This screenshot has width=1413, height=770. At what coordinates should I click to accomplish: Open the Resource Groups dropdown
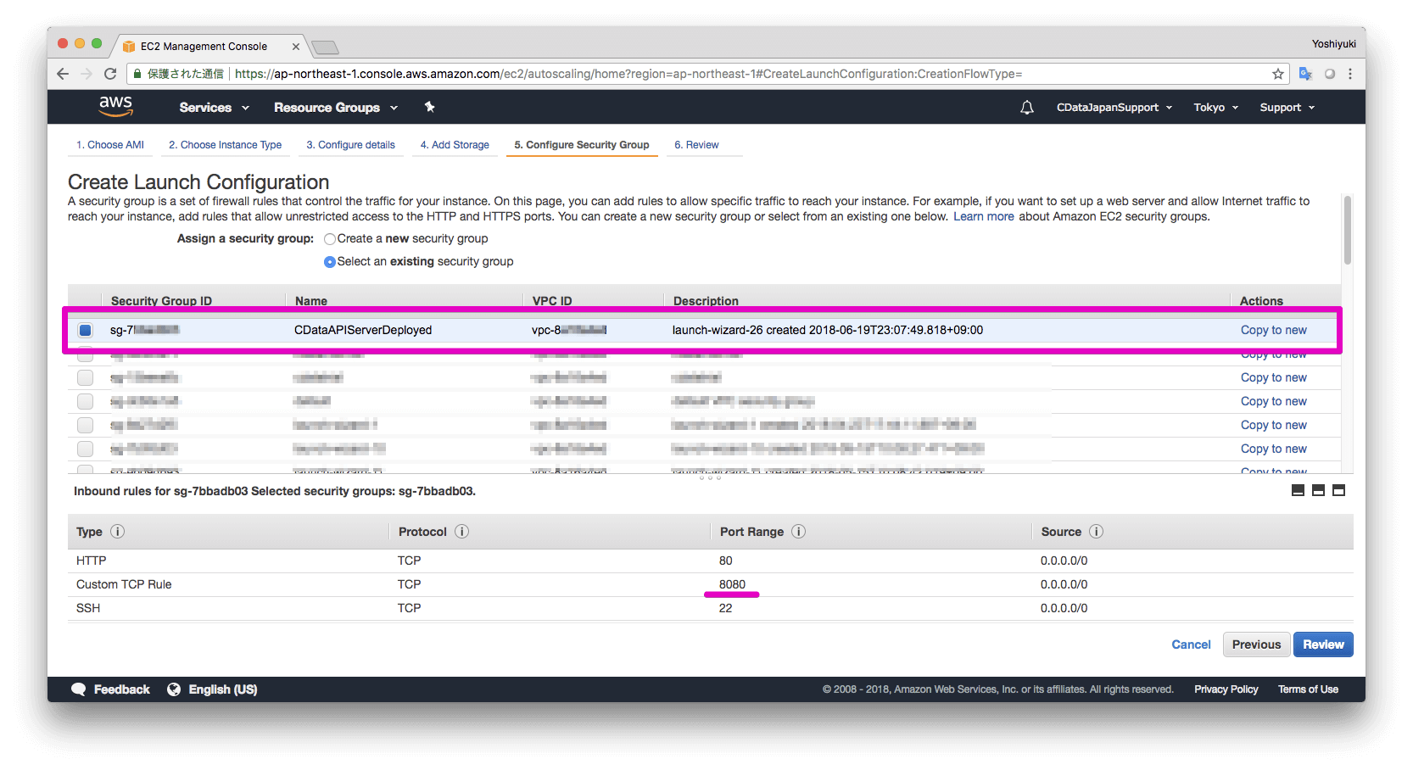(x=335, y=108)
